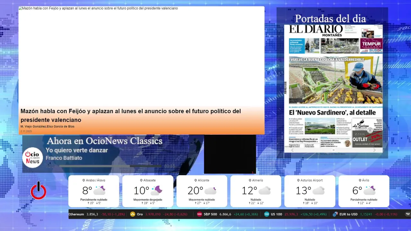Open the US 100 ticker entry
Viewport: 411px width, 231px height.
(x=295, y=214)
